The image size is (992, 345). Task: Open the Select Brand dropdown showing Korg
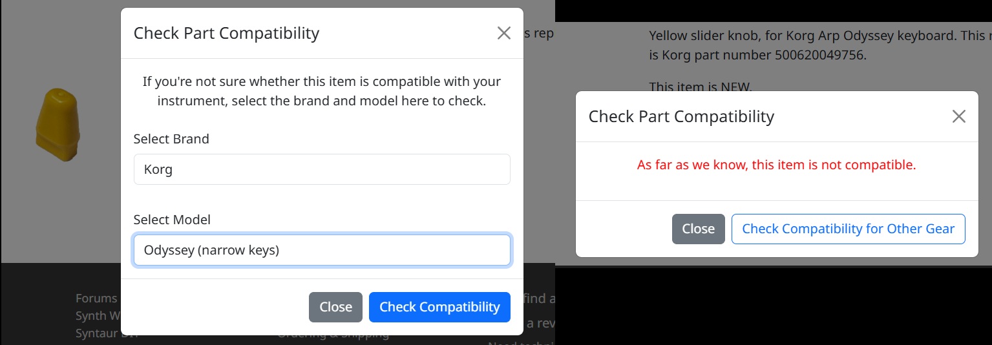pos(322,169)
